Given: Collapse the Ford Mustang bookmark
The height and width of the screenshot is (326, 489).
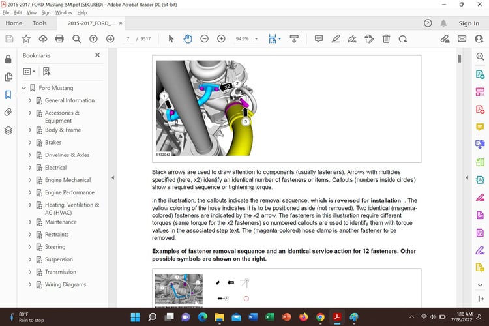Looking at the screenshot, I should point(23,88).
